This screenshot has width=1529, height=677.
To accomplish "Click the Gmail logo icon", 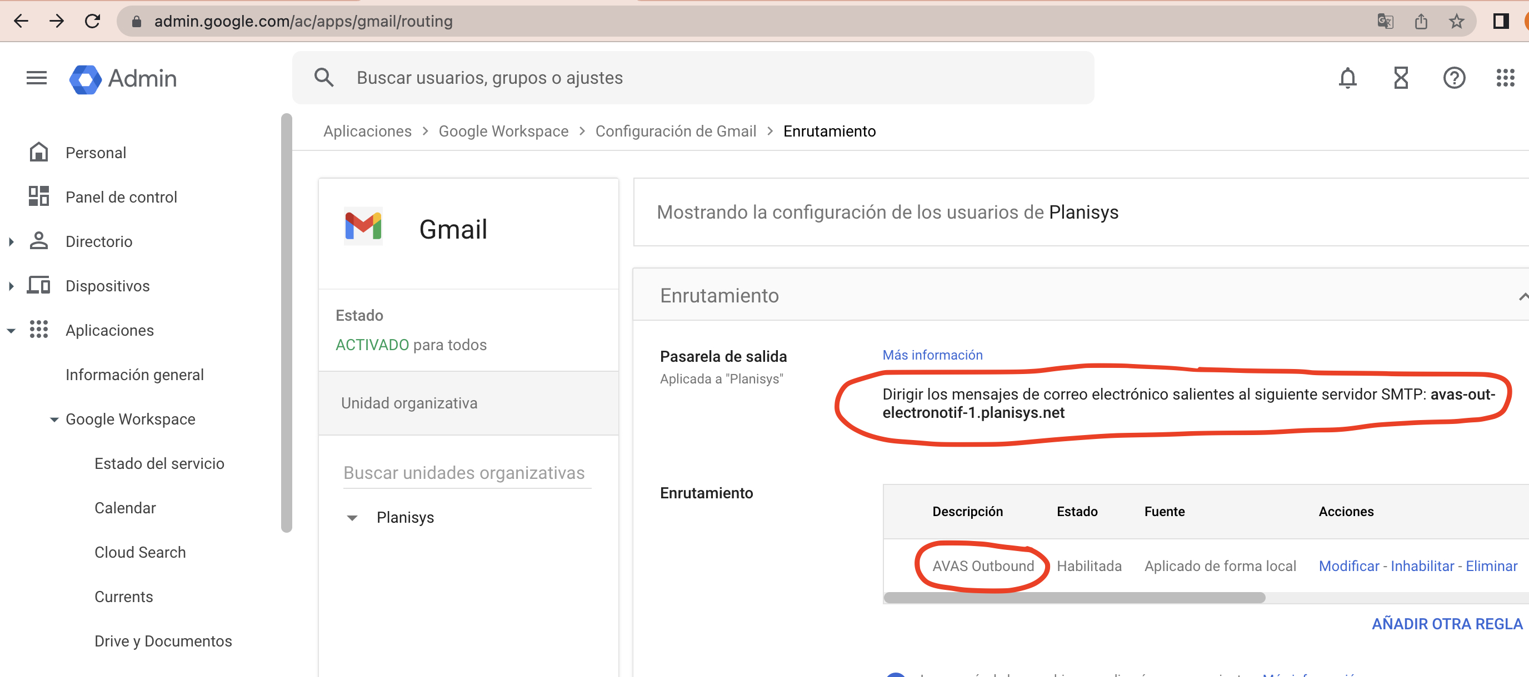I will [x=363, y=226].
